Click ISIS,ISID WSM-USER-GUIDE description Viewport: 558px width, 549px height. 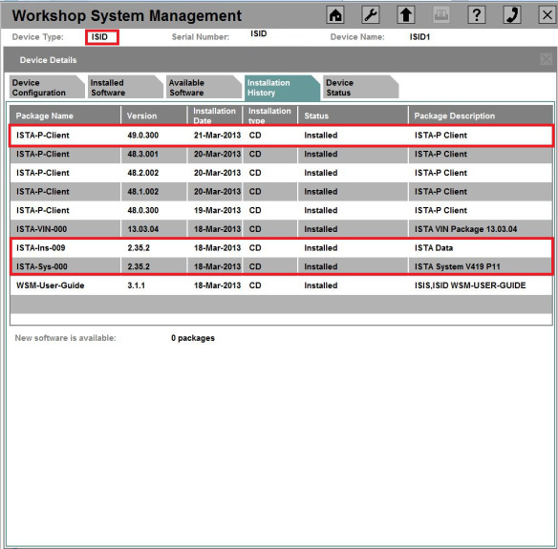(470, 285)
